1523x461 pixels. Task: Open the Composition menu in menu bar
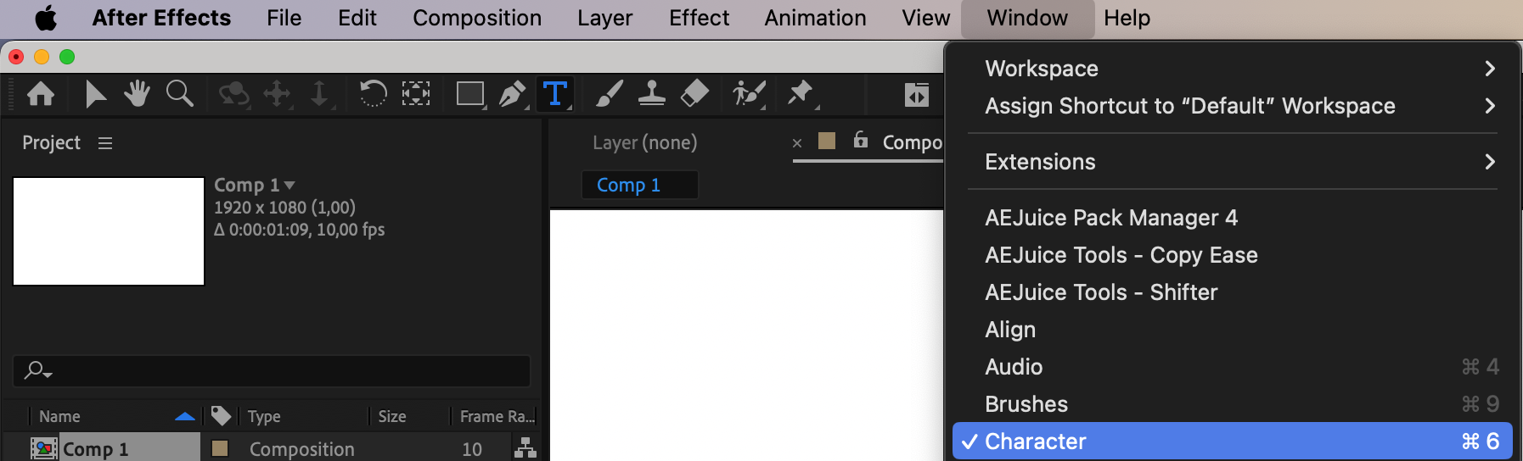pyautogui.click(x=476, y=18)
